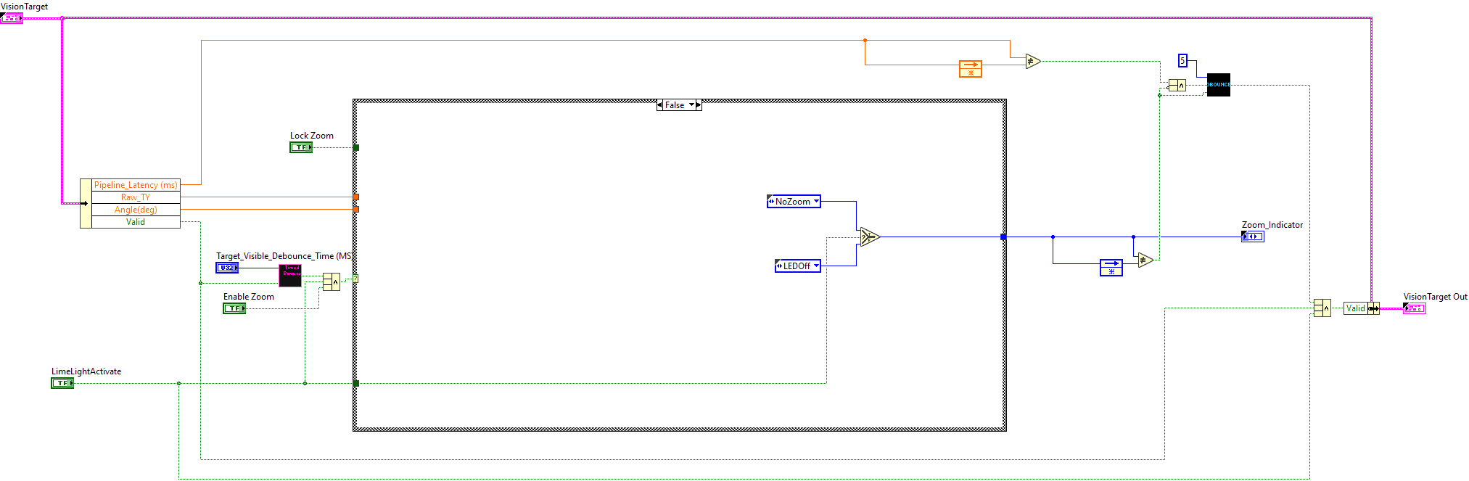1469x481 pixels.
Task: Click the Enable Zoom boolean terminal
Action: pyautogui.click(x=234, y=308)
